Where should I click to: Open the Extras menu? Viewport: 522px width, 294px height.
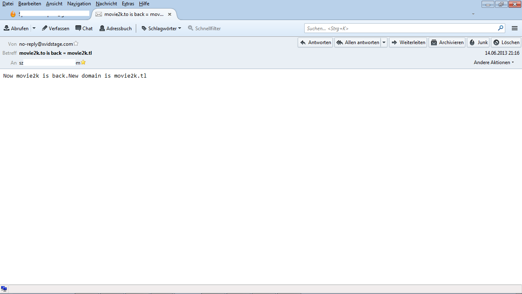click(128, 4)
